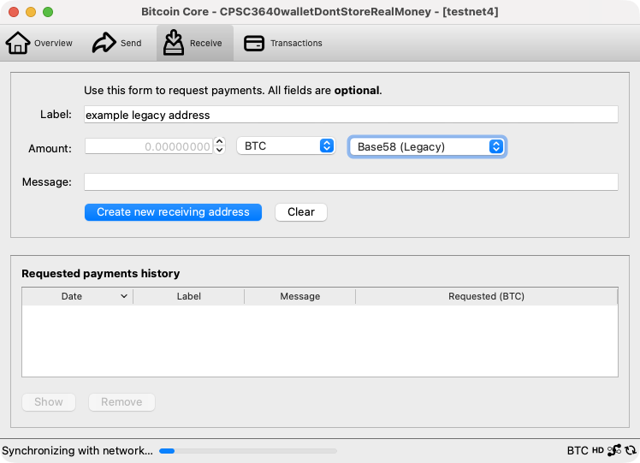Click the Clear button
Image resolution: width=640 pixels, height=463 pixels.
[x=301, y=212]
